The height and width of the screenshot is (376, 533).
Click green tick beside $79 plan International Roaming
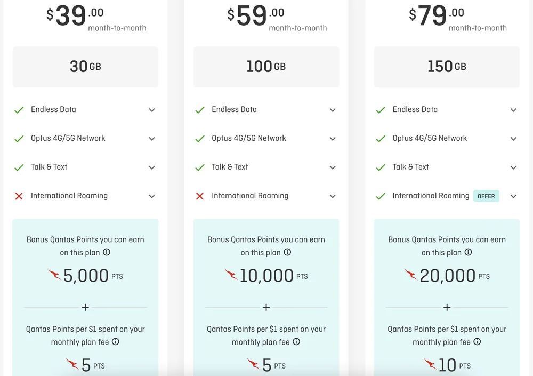pos(381,196)
